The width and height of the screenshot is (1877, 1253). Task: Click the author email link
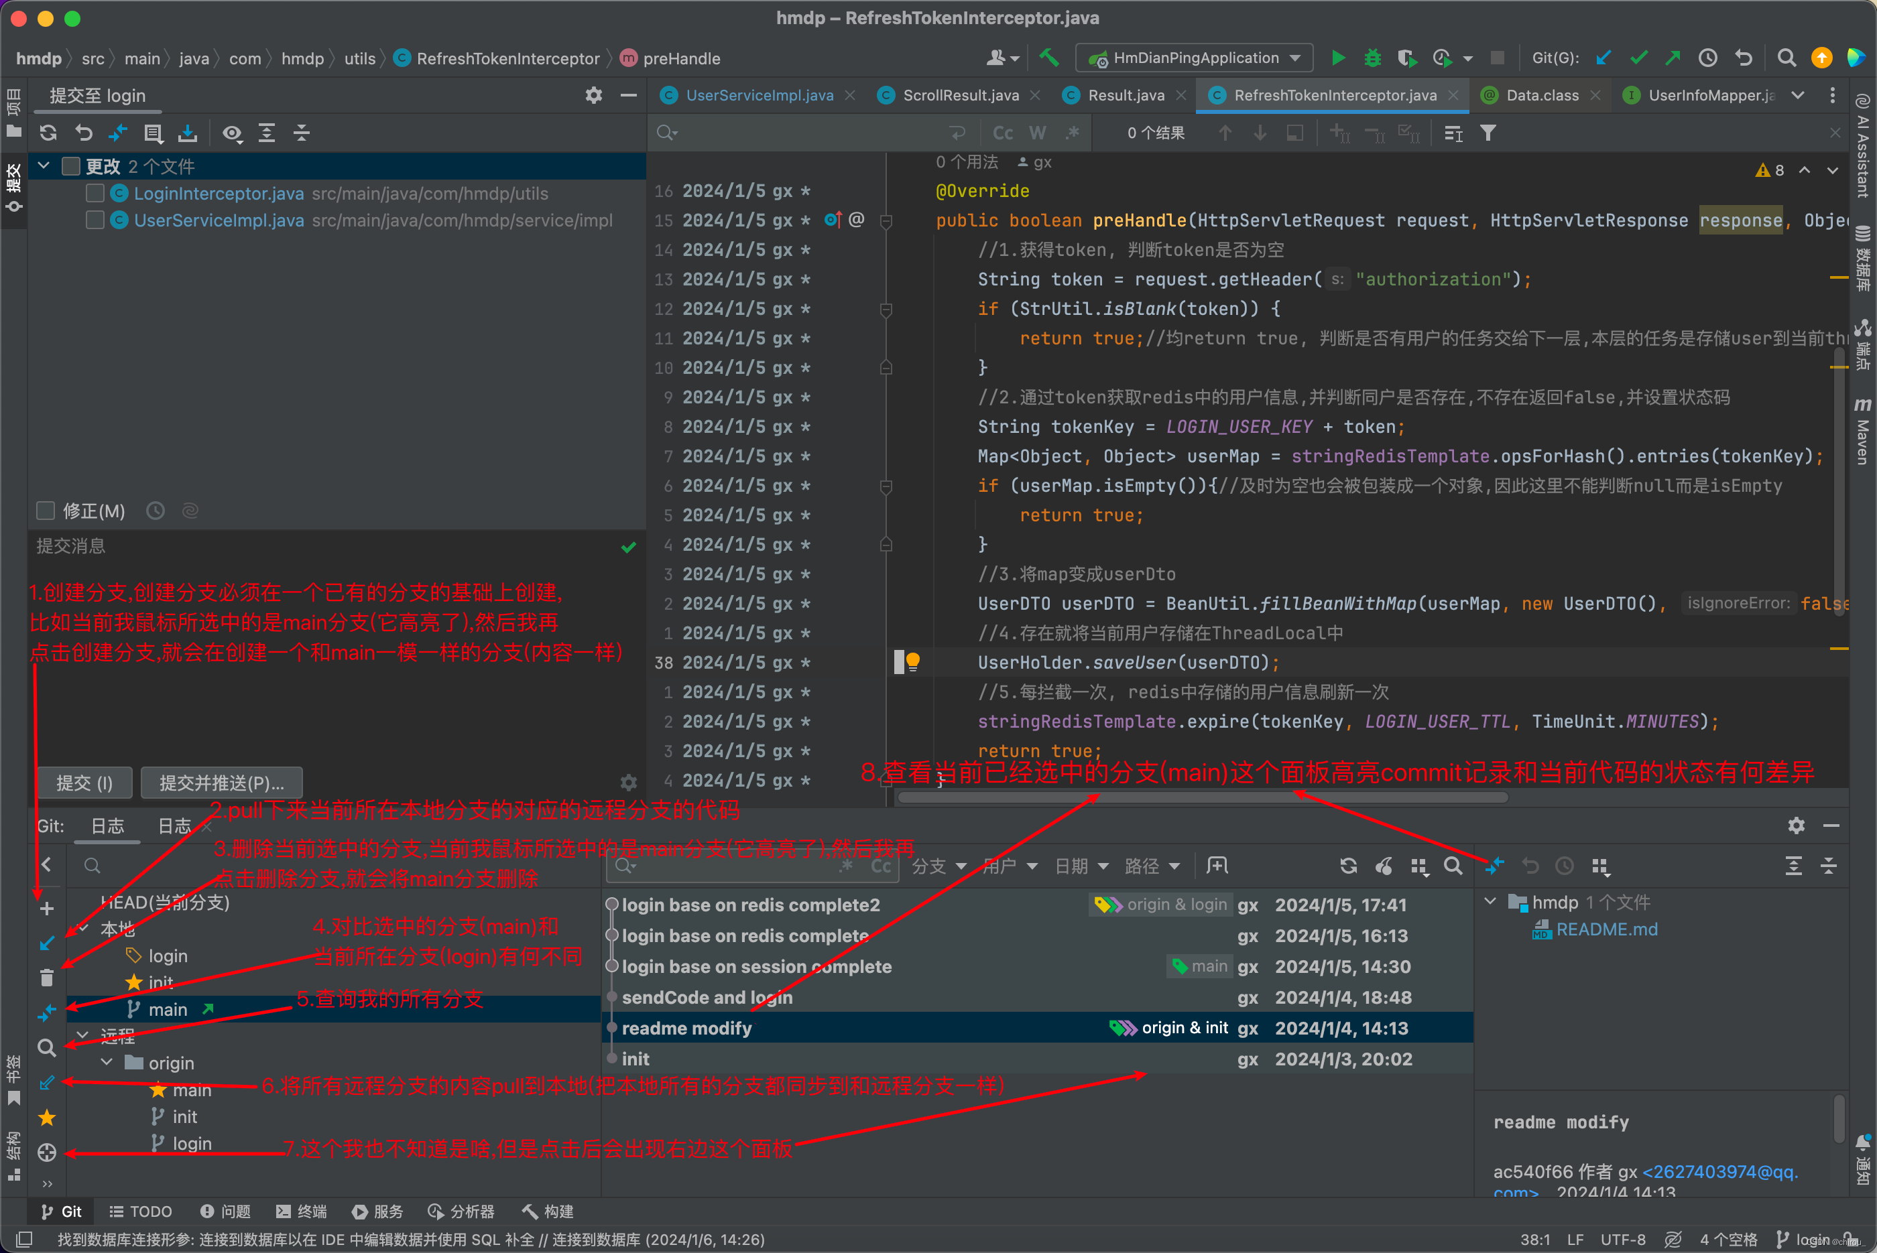pyautogui.click(x=1719, y=1171)
